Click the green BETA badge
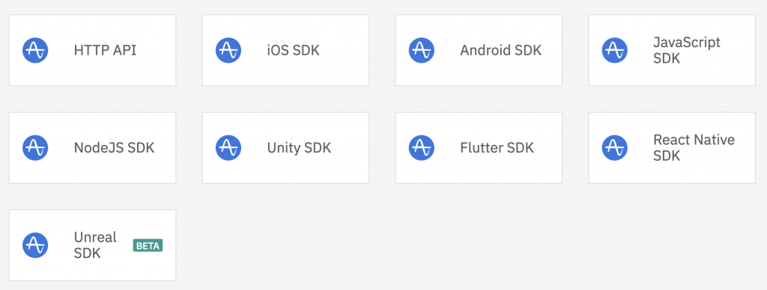Viewport: 767px width, 290px height. click(x=148, y=246)
